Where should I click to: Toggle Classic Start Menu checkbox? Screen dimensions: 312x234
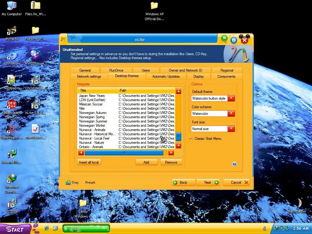191,139
